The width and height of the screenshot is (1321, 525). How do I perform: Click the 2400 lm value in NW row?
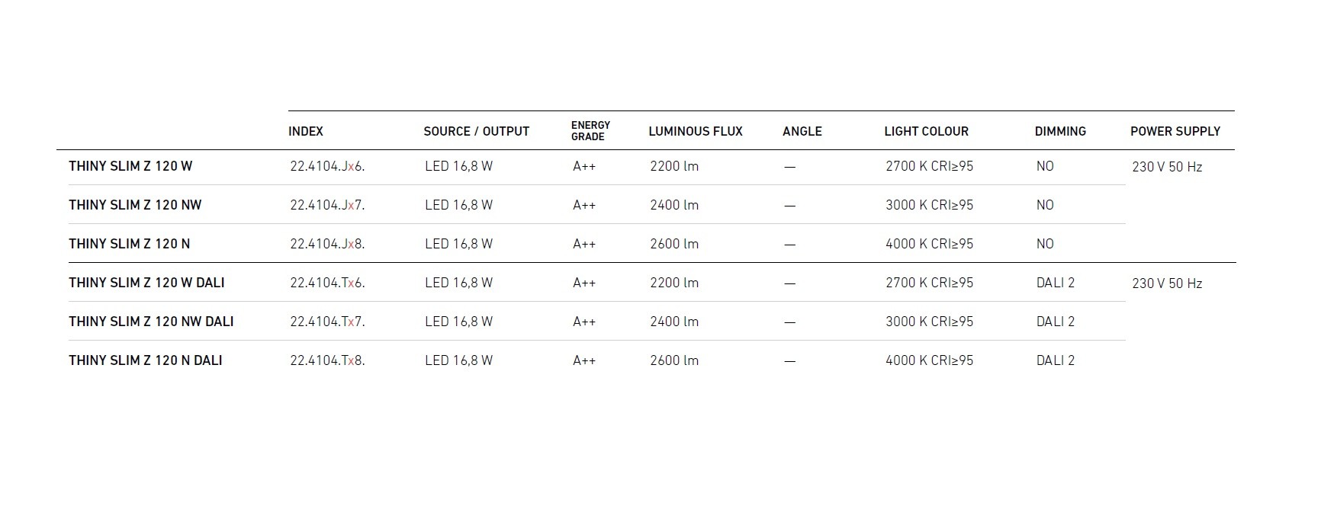click(674, 205)
